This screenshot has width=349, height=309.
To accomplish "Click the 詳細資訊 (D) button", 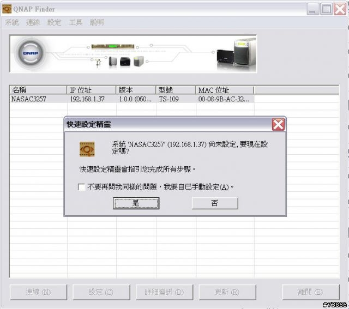I will click(x=164, y=292).
